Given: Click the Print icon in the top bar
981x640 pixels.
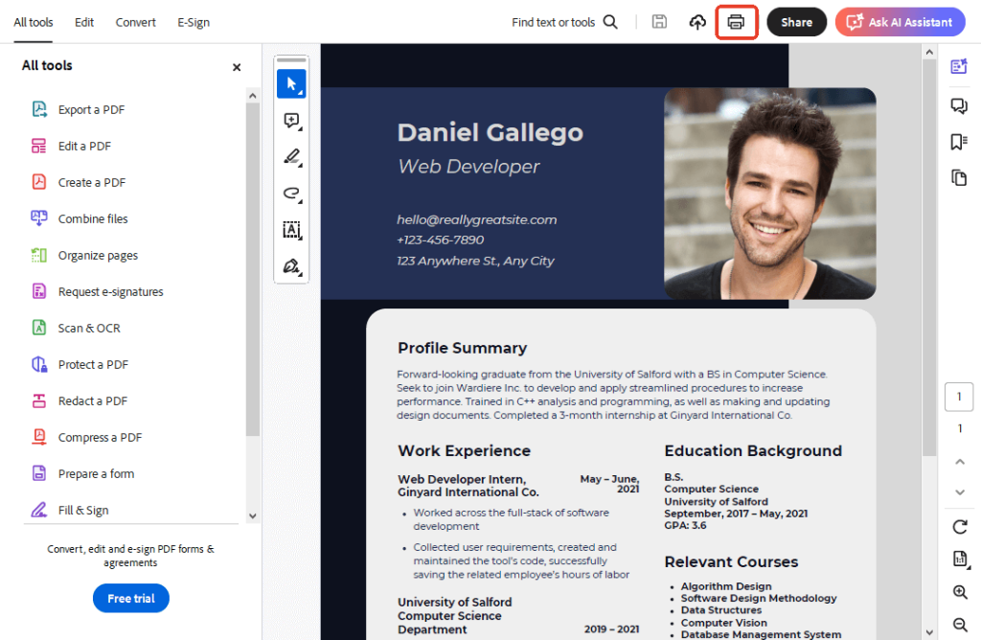Looking at the screenshot, I should click(736, 22).
